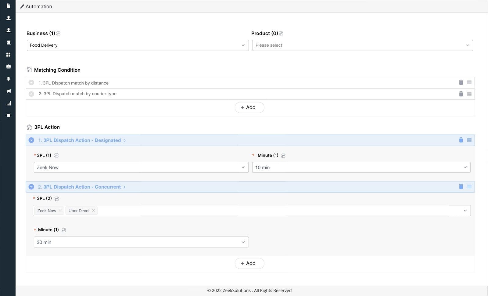The width and height of the screenshot is (488, 296).
Task: Click drag handle for Concurrent action
Action: (x=469, y=186)
